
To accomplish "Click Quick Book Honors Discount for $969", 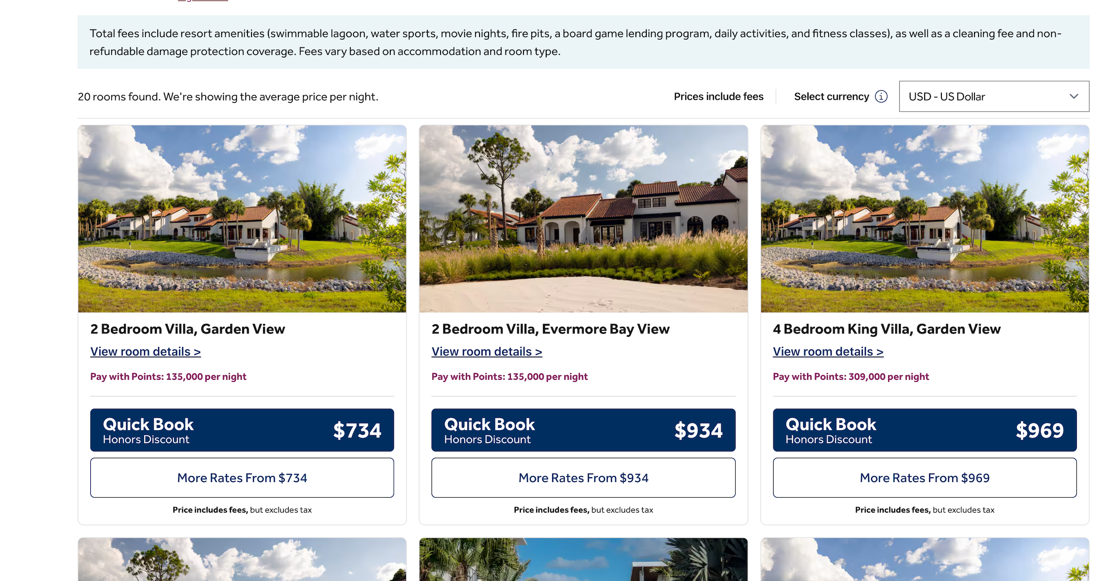I will (x=925, y=429).
